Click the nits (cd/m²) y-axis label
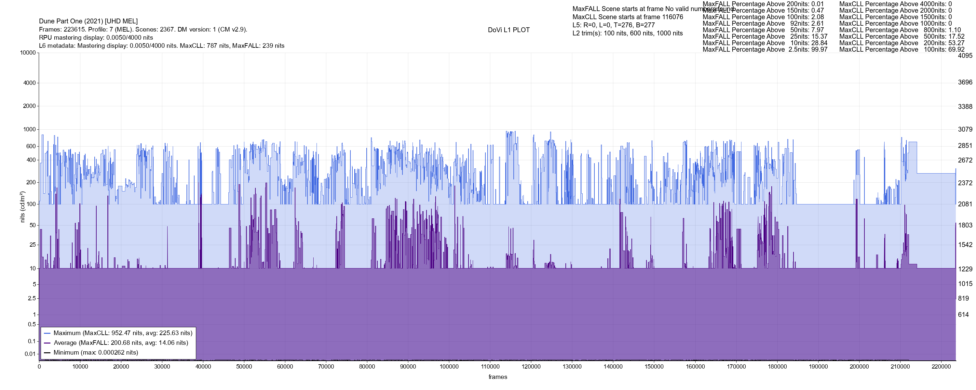This screenshot has width=976, height=390. [x=22, y=207]
